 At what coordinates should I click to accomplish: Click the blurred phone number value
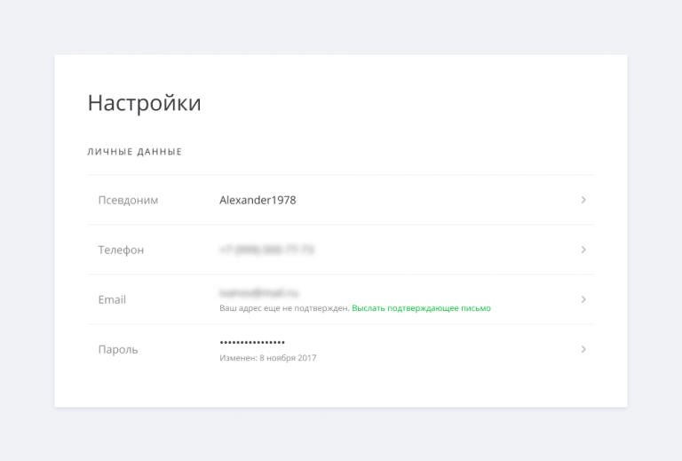click(266, 250)
